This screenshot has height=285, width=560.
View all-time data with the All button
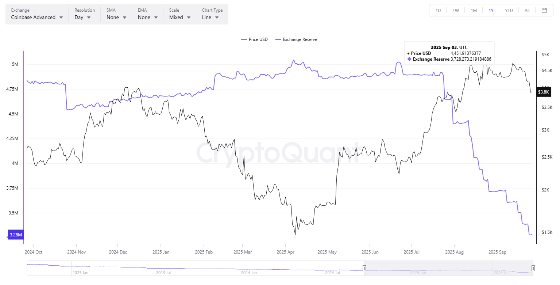(x=526, y=10)
